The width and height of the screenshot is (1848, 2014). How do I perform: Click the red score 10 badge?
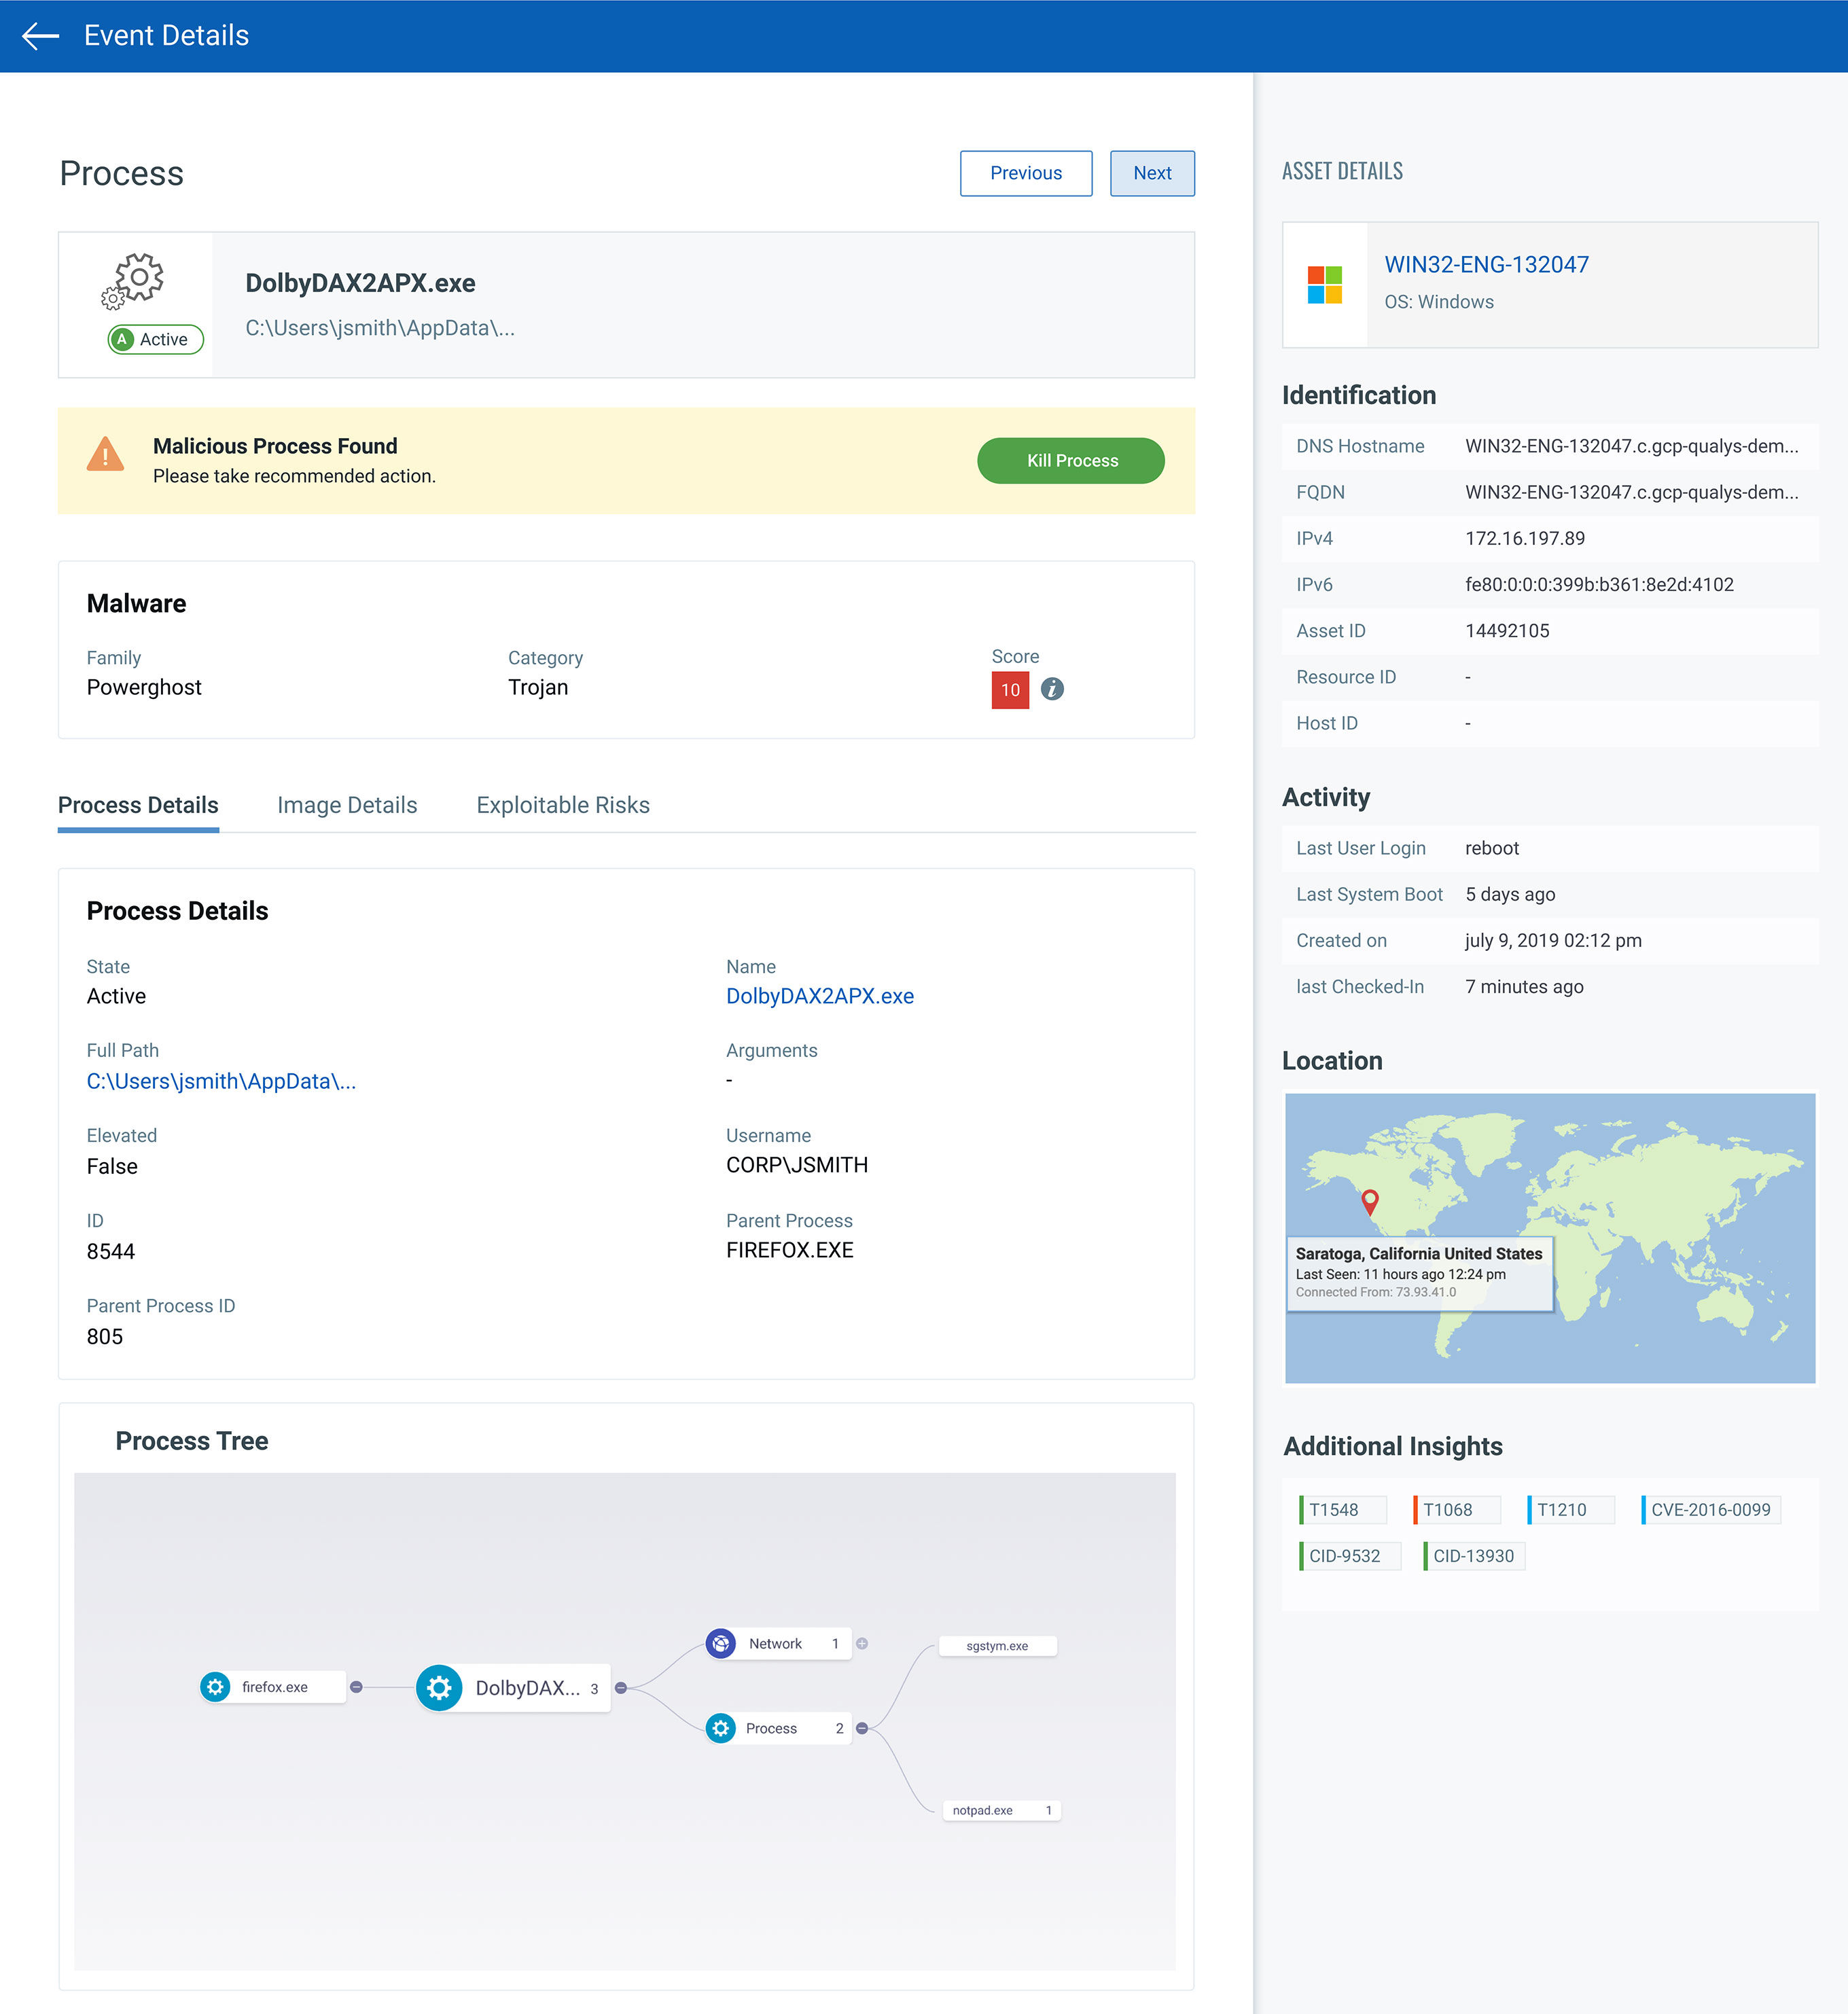(1010, 689)
